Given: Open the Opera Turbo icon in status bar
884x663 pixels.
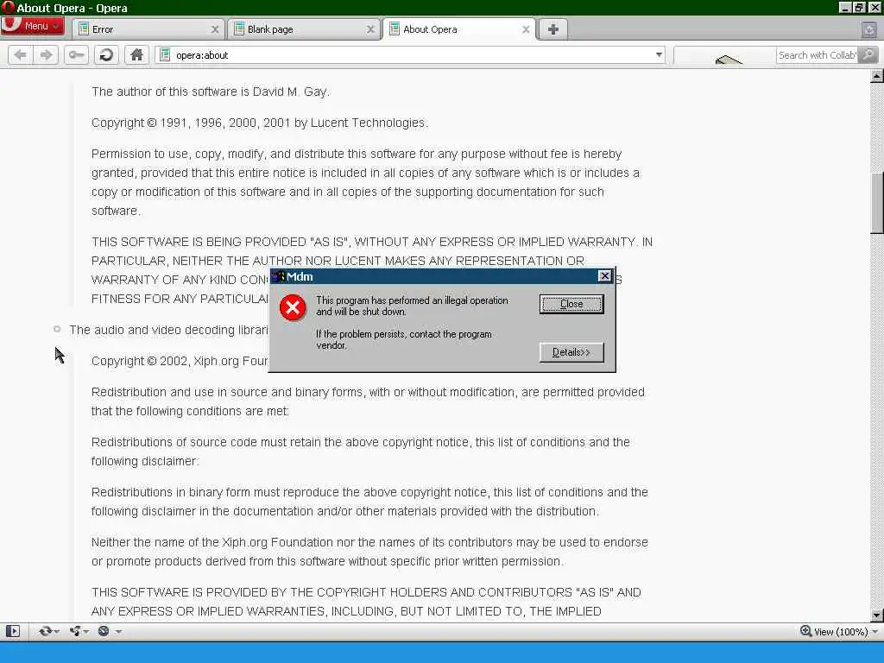Looking at the screenshot, I should click(x=104, y=631).
